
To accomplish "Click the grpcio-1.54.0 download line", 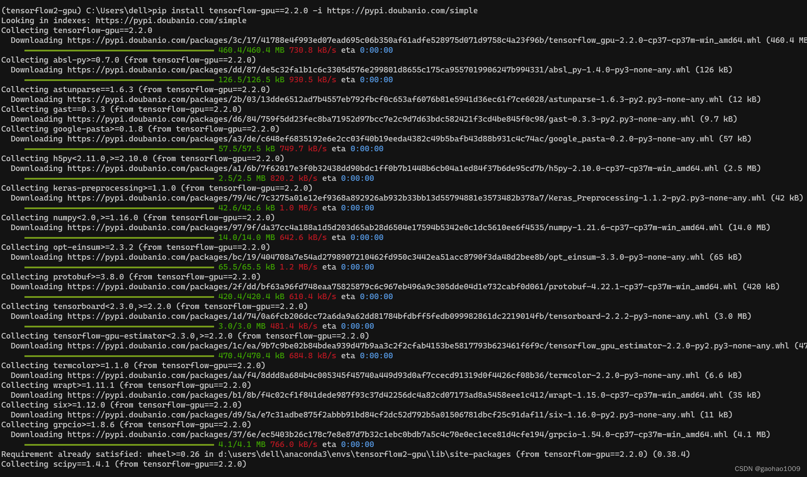I will click(390, 434).
